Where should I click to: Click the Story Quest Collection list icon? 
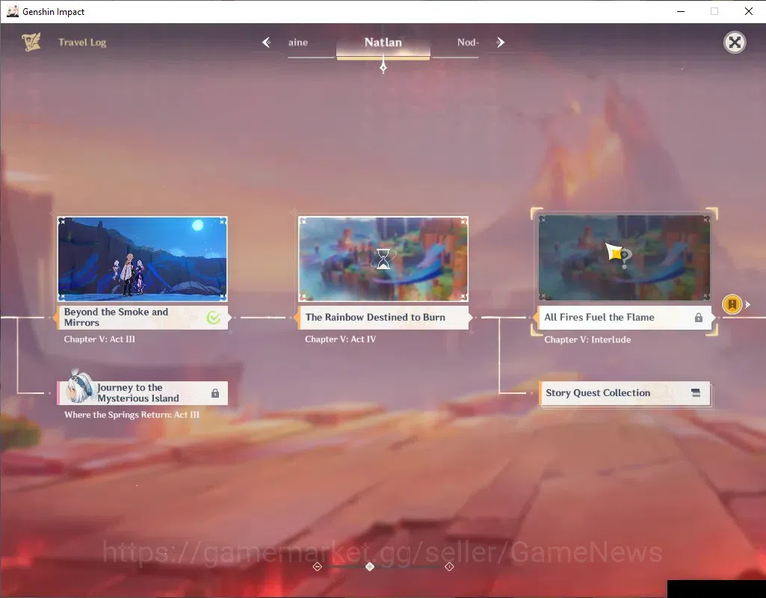point(696,392)
